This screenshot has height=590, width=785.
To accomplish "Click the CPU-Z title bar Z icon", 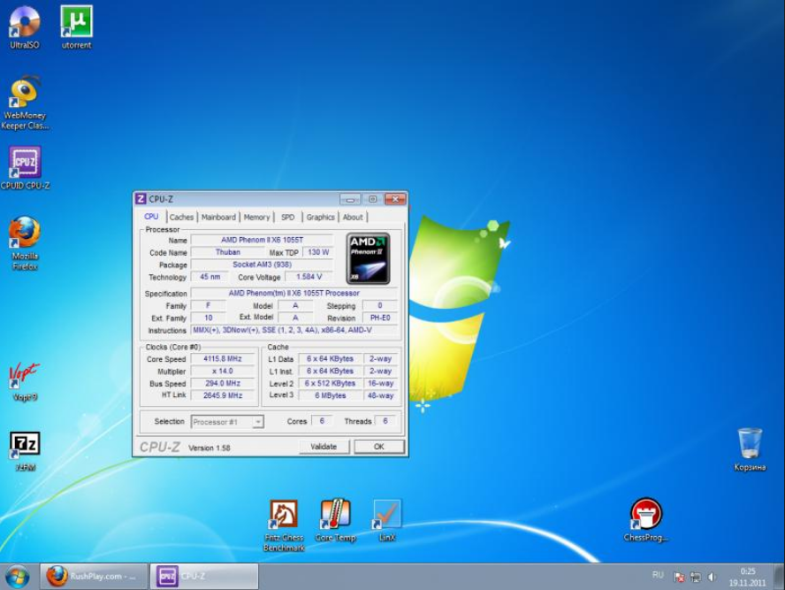I will [141, 199].
